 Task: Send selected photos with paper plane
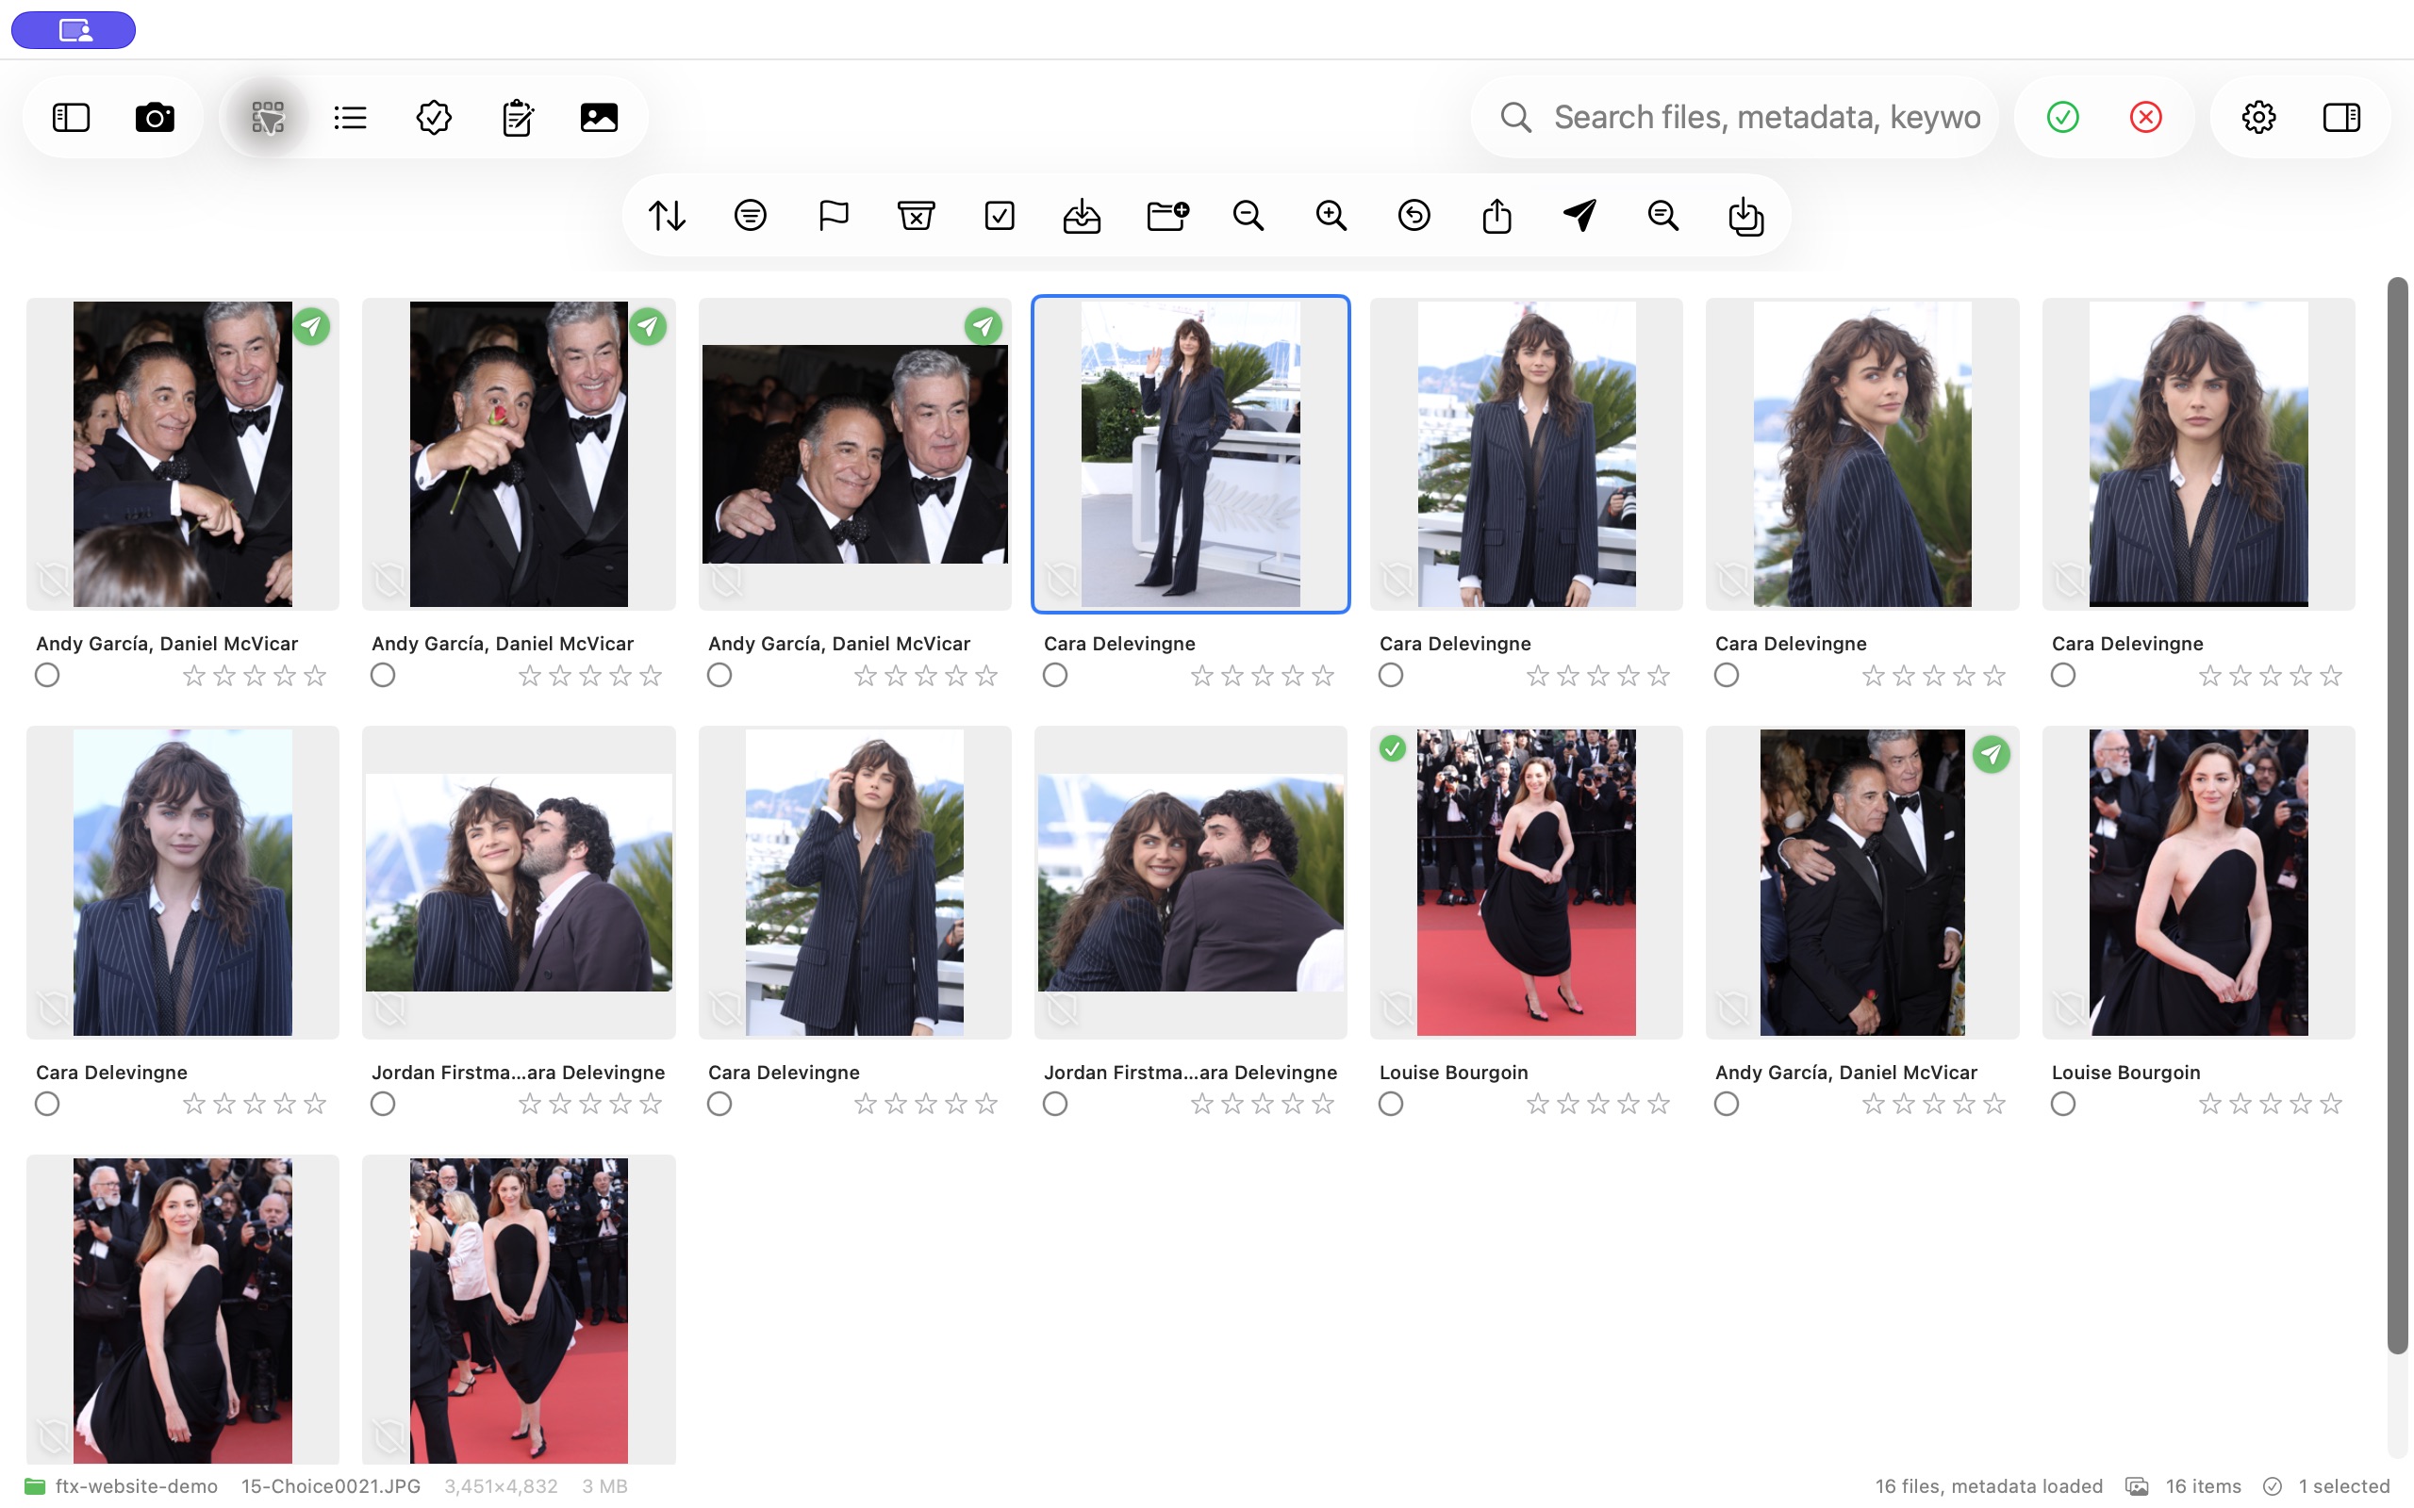pos(1580,216)
